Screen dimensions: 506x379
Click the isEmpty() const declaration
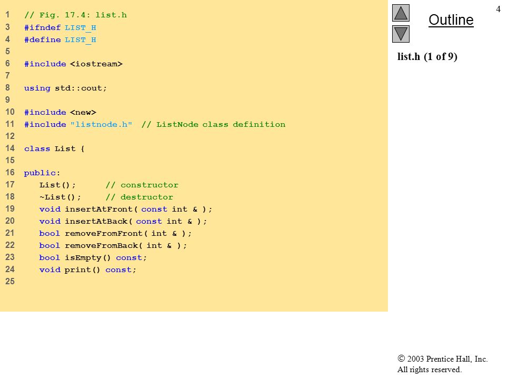coord(93,258)
